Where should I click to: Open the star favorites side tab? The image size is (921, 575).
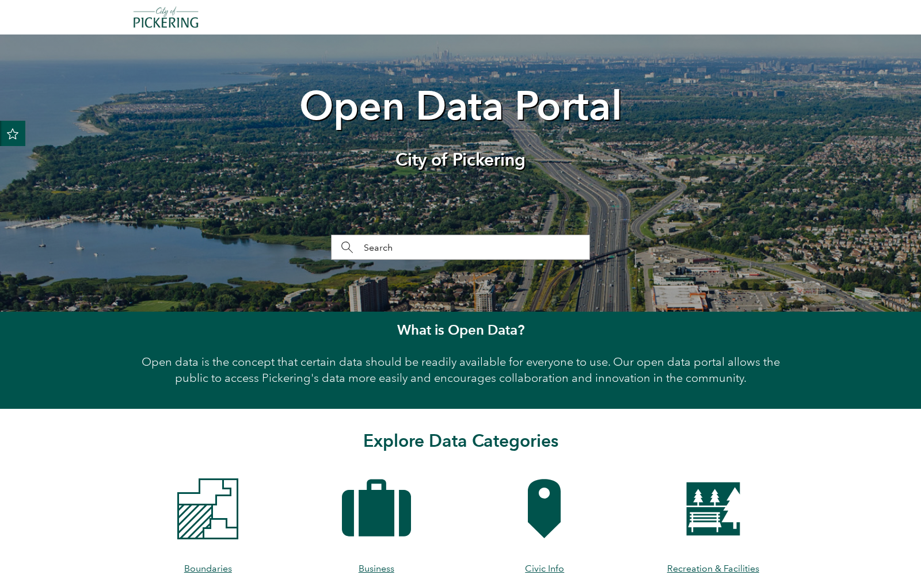click(13, 133)
